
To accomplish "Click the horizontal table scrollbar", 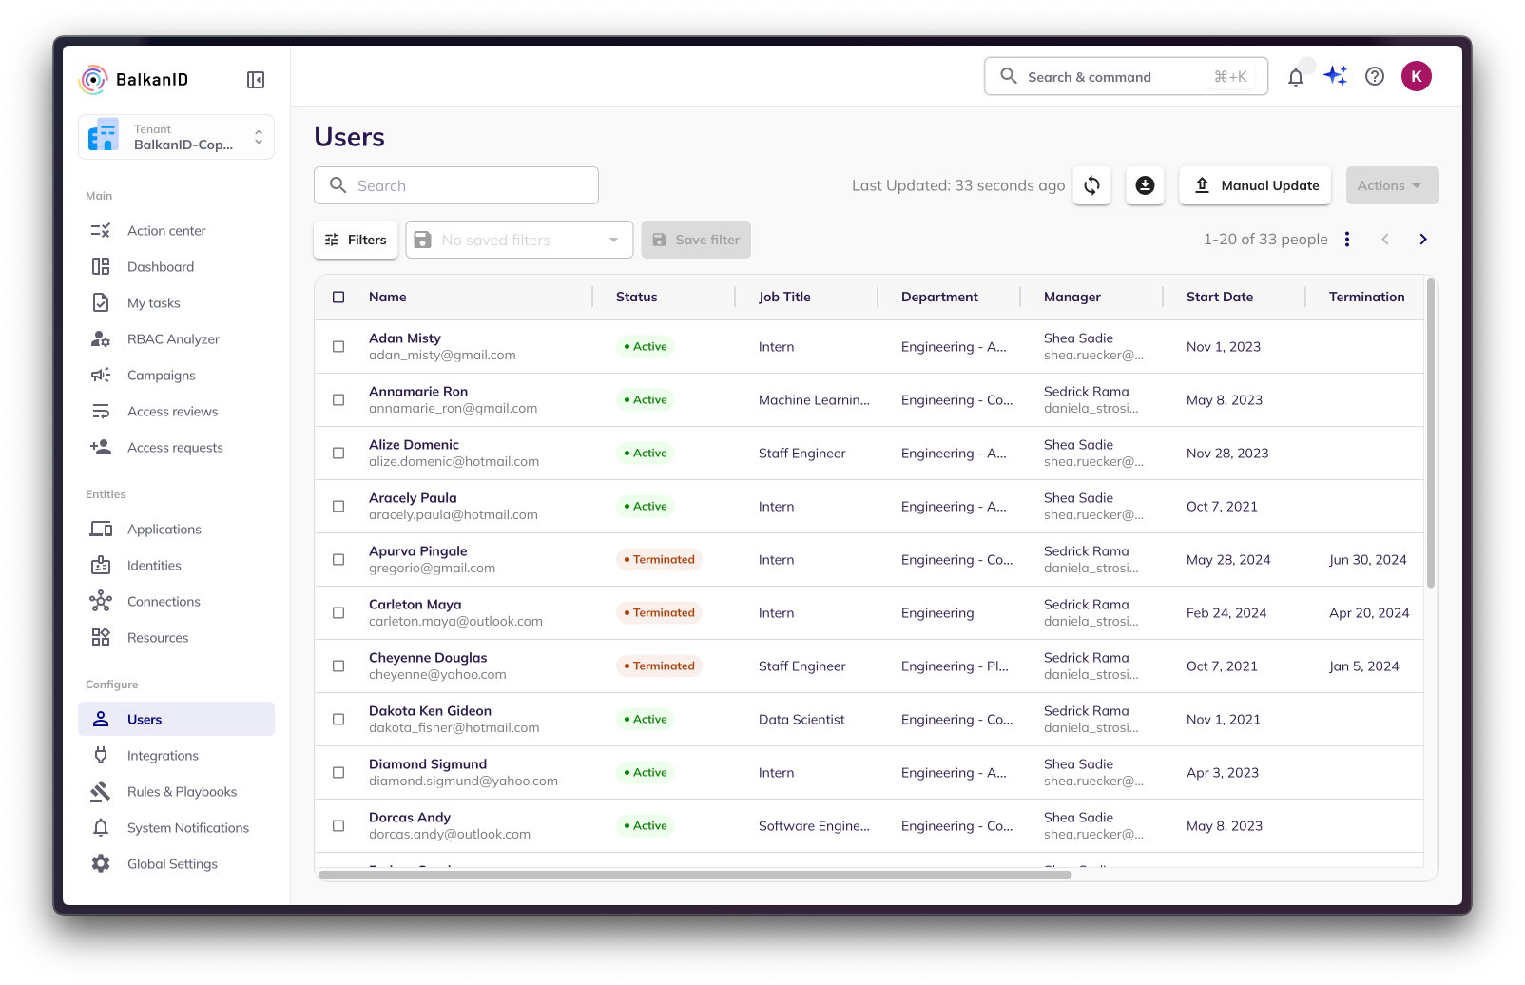I will 694,875.
